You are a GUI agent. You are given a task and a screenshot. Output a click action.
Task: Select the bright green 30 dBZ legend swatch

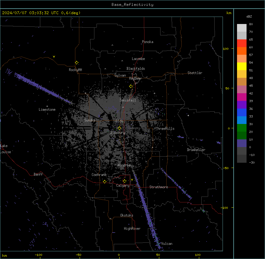pos(242,128)
